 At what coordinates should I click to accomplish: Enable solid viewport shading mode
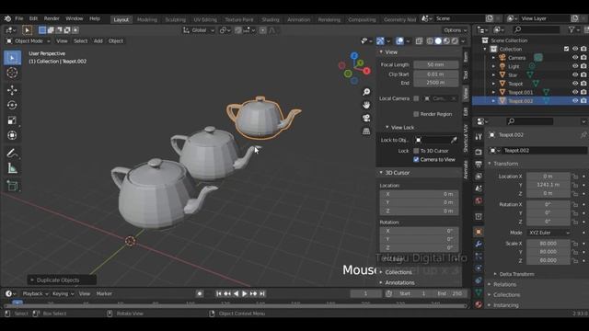coord(438,40)
